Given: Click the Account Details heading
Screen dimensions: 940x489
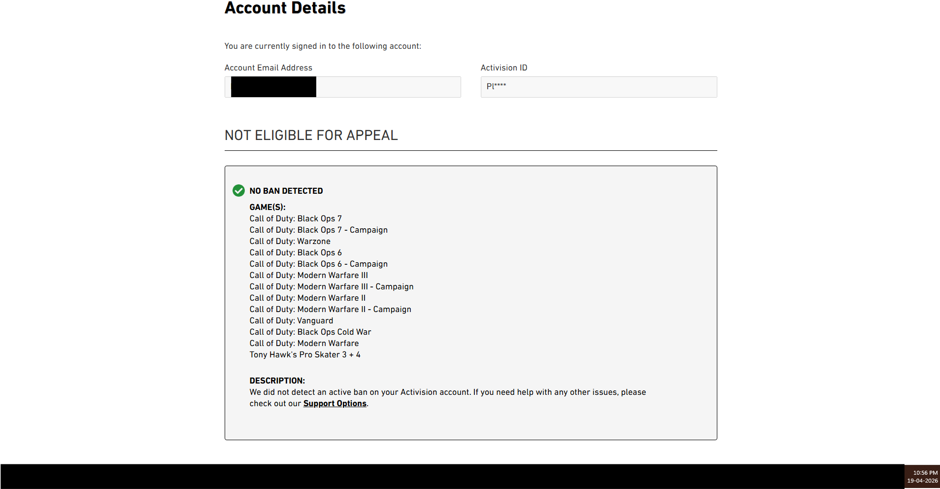Looking at the screenshot, I should (x=285, y=8).
